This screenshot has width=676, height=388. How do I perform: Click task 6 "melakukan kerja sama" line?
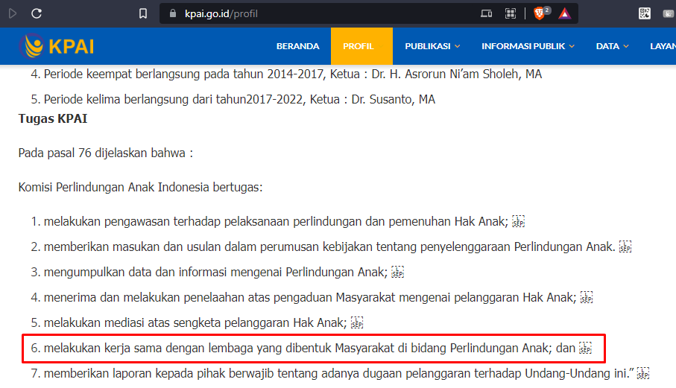[312, 348]
